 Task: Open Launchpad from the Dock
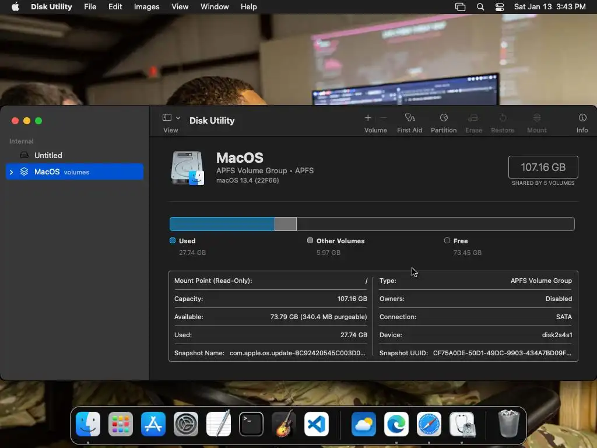[121, 424]
